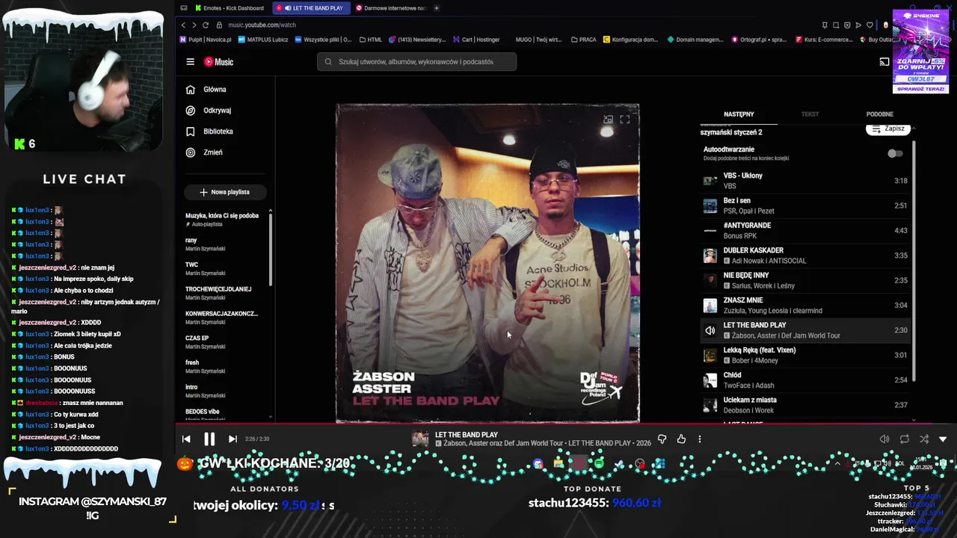The image size is (957, 538).
Task: Play VBS - Uklony from queue
Action: click(805, 181)
